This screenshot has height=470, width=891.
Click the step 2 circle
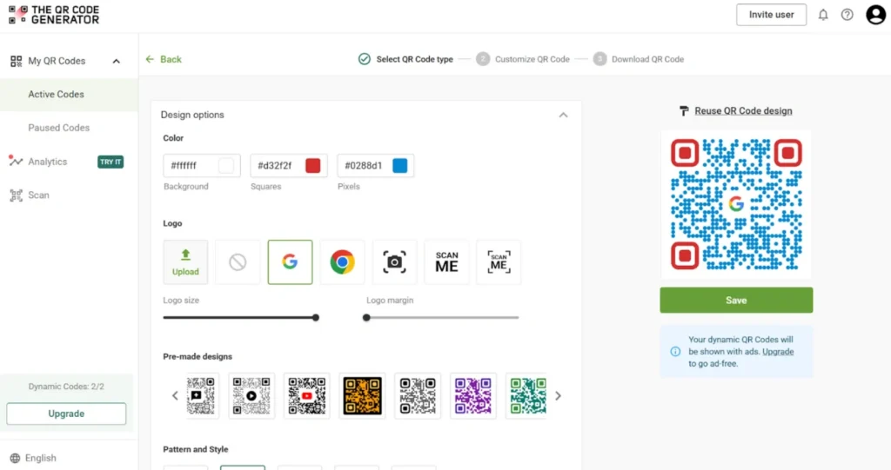483,59
